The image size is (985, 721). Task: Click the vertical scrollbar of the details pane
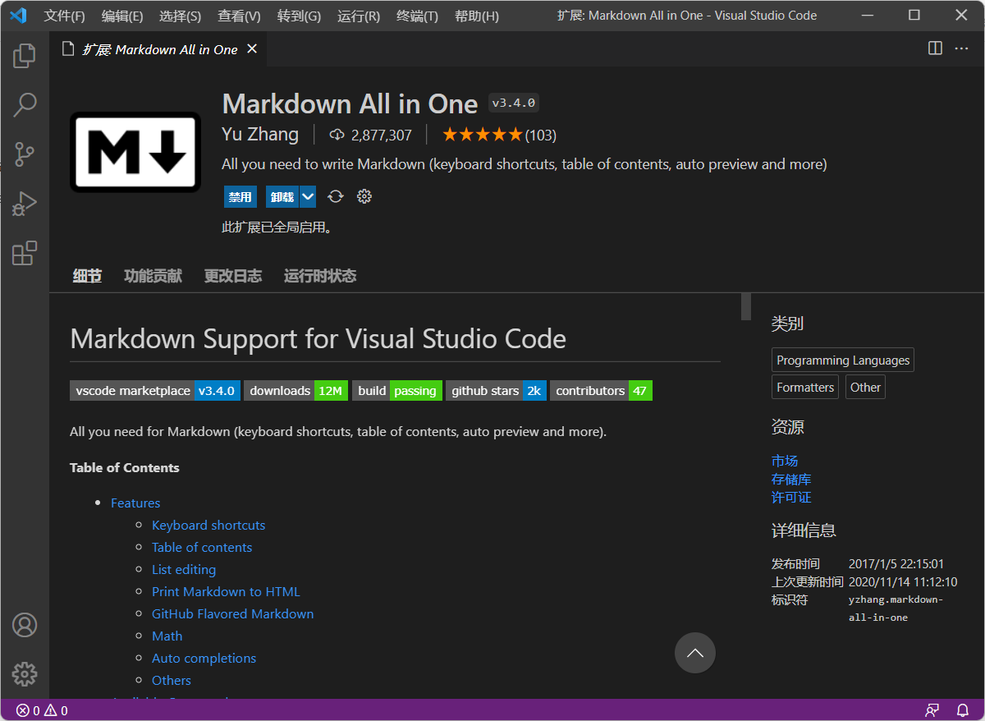744,307
